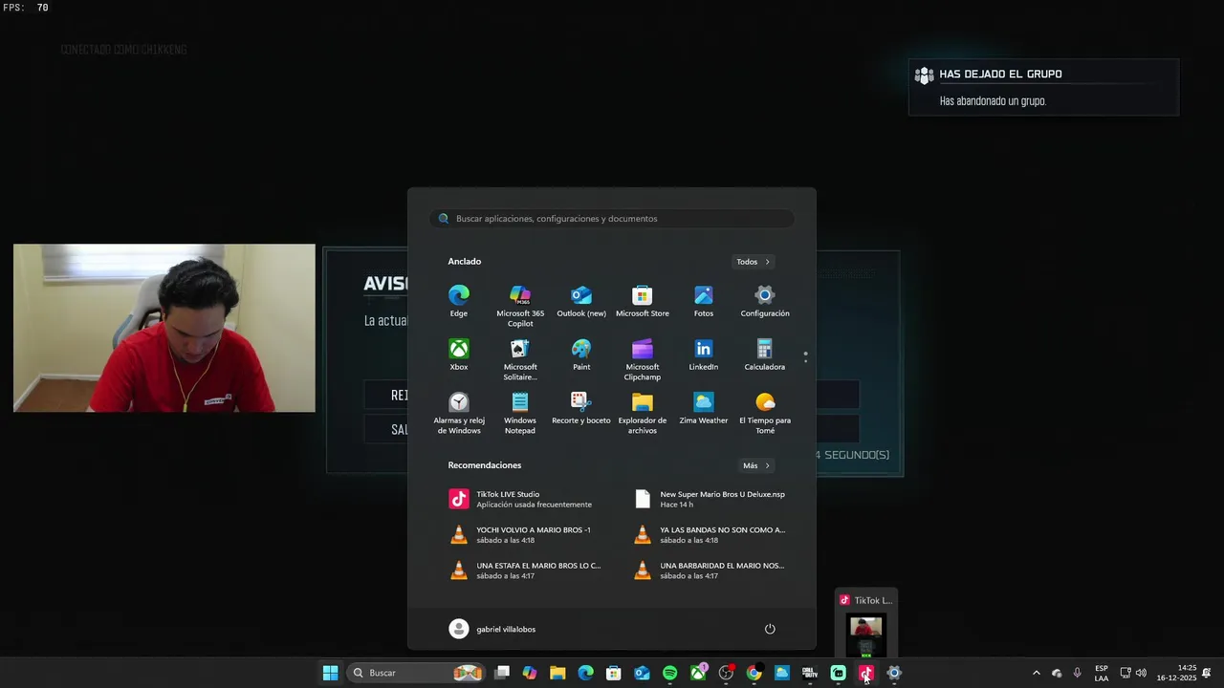Viewport: 1224px width, 688px height.
Task: Open the weather app on taskbar
Action: point(781,673)
